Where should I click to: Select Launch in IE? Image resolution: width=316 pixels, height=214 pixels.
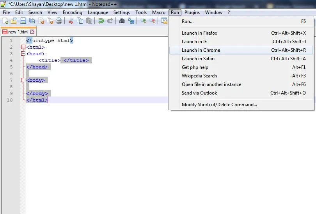tap(241, 42)
